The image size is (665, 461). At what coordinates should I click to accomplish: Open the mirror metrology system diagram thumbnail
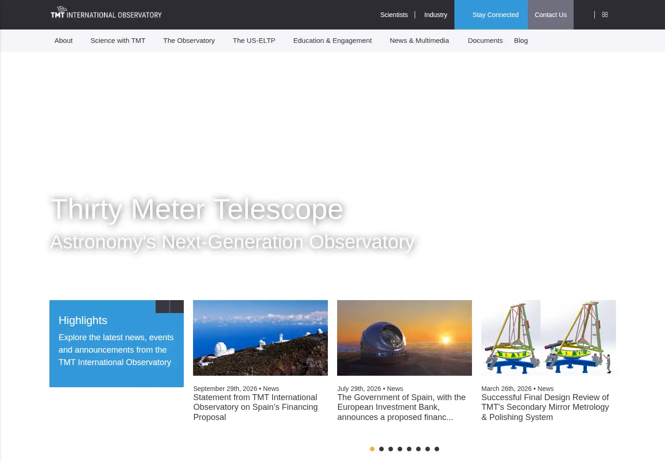[549, 338]
